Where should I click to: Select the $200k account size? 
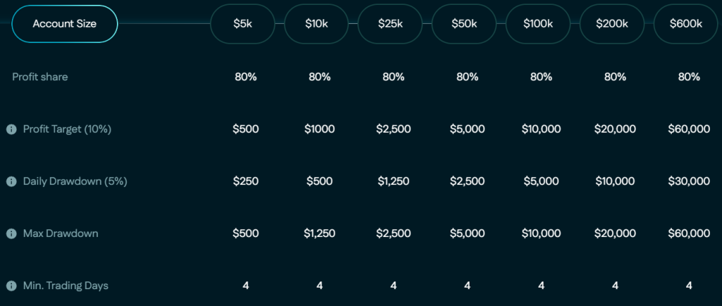point(612,24)
